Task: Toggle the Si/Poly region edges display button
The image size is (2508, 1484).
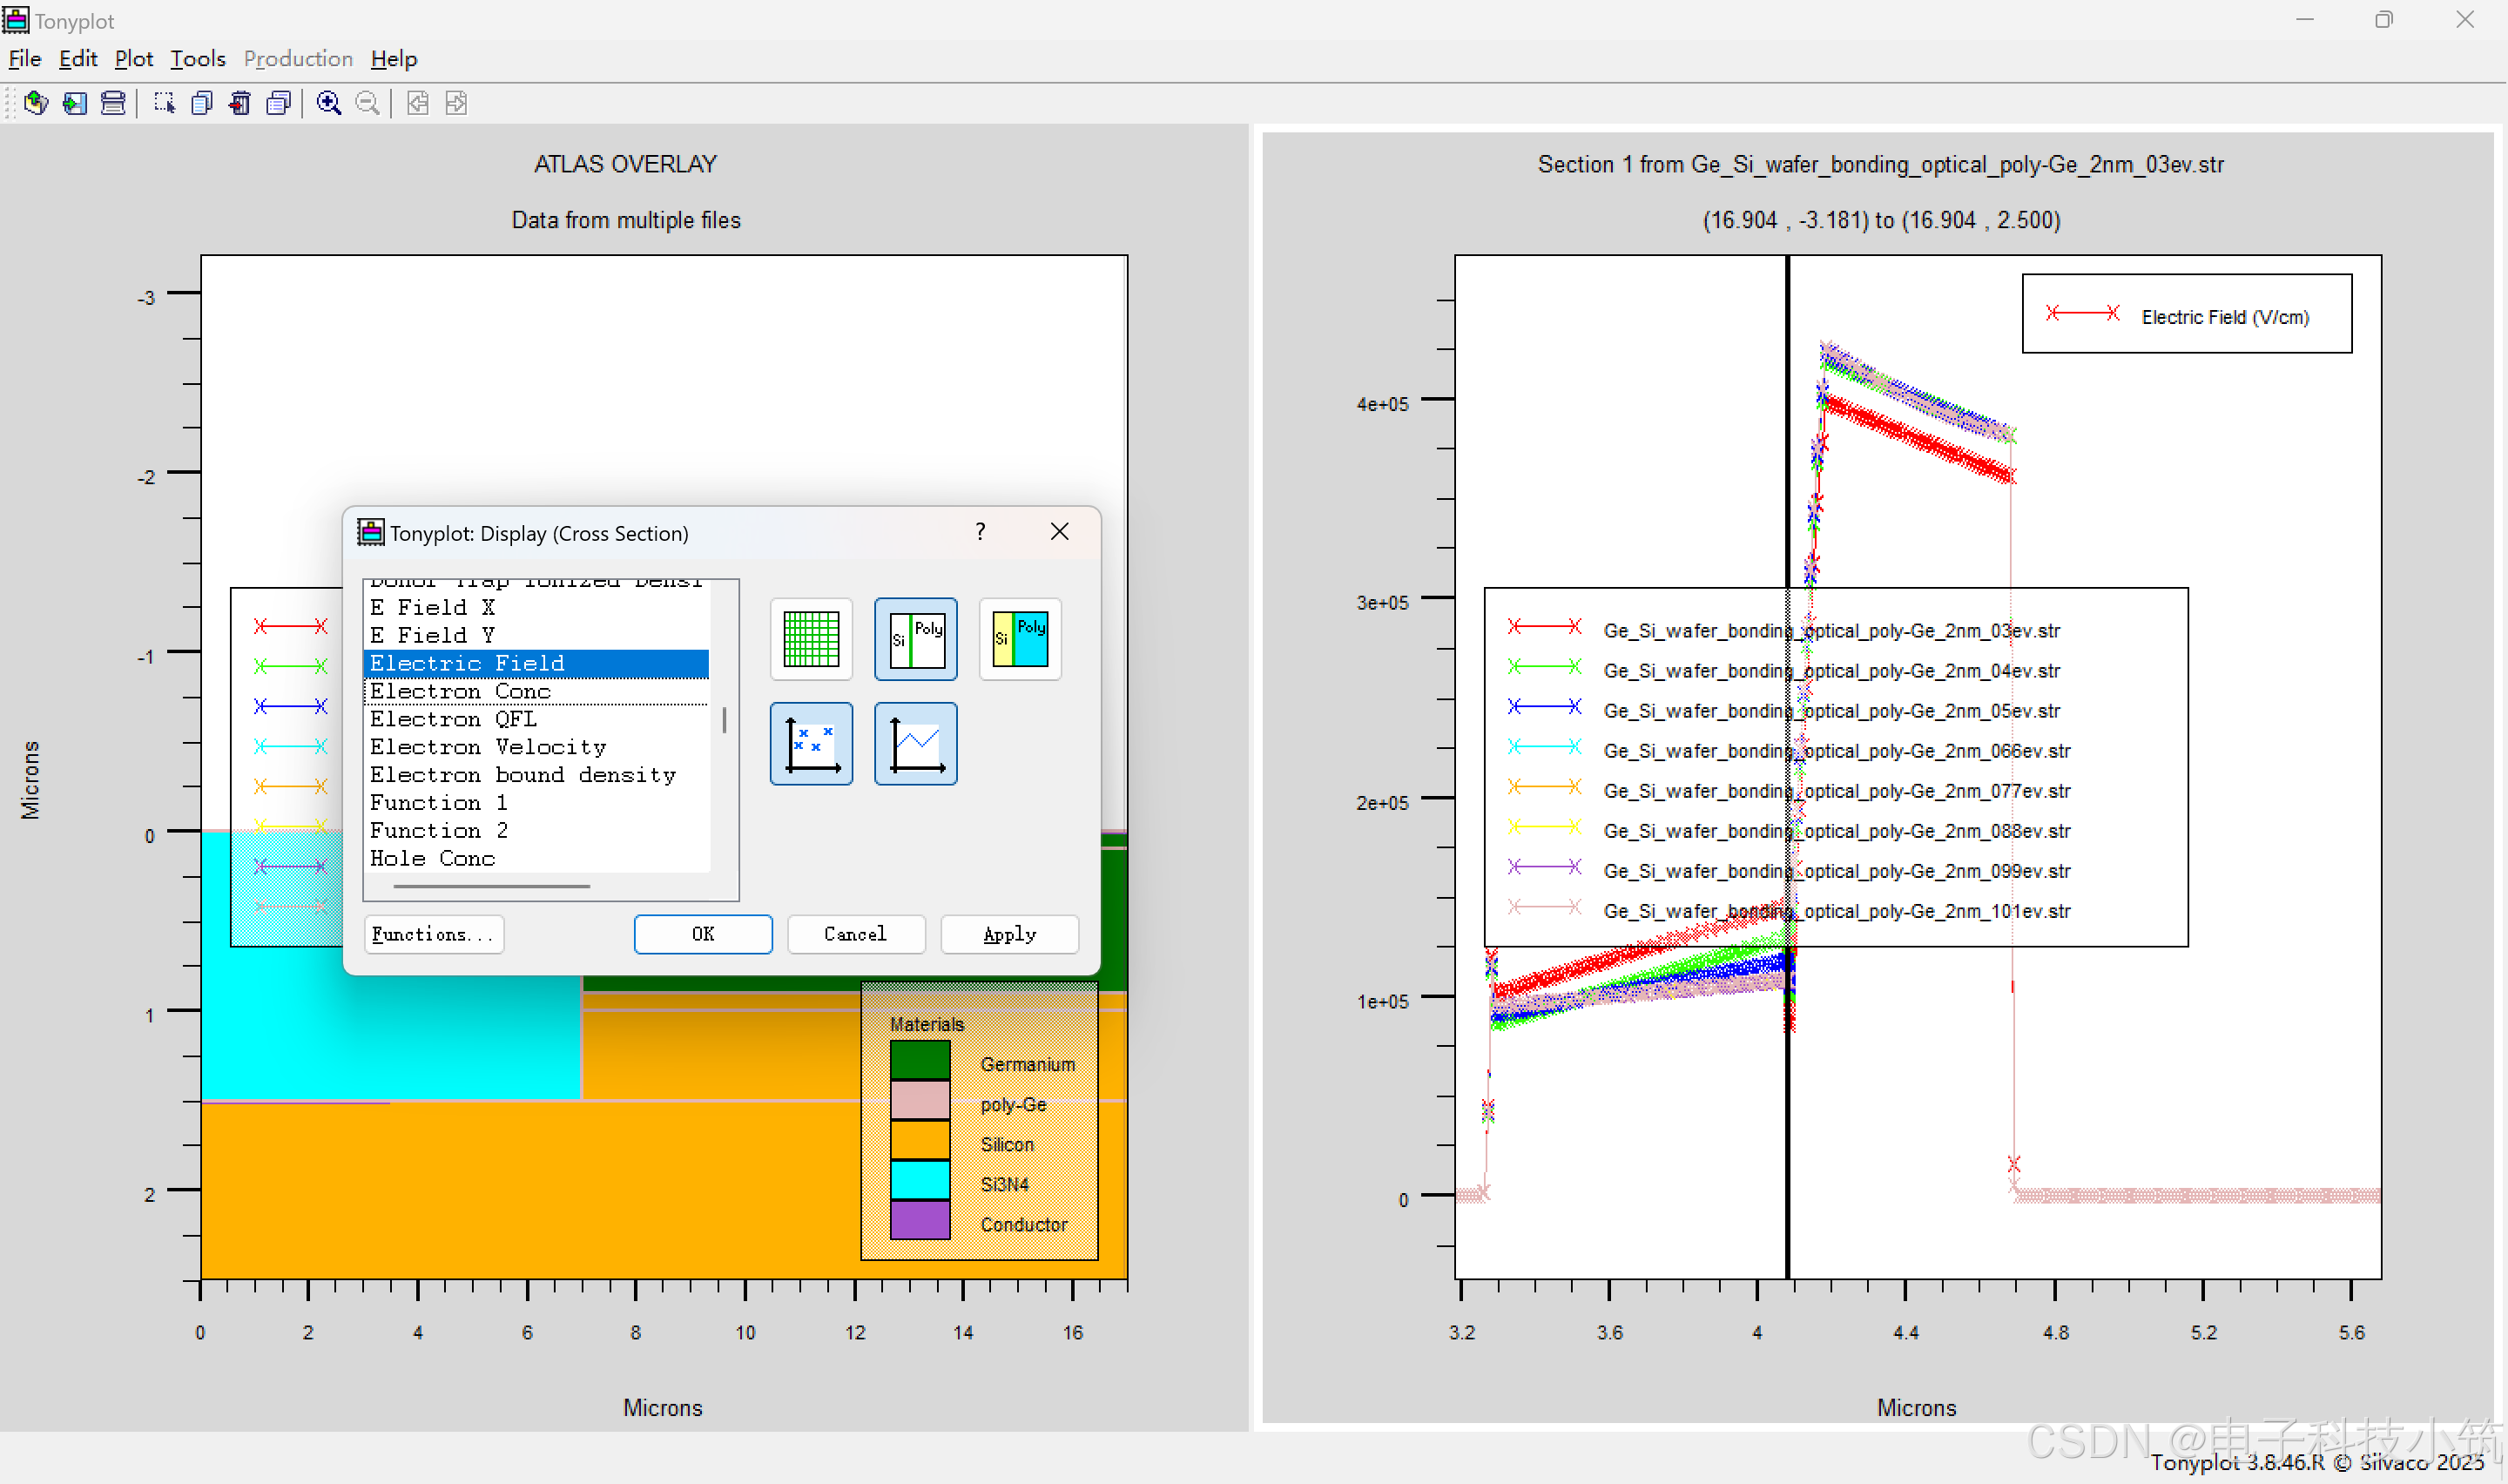Action: tap(914, 639)
